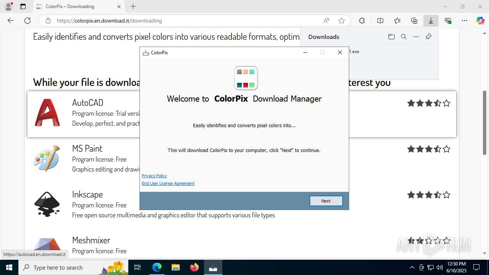Image resolution: width=489 pixels, height=275 pixels.
Task: Open the Privacy Policy link
Action: point(154,176)
